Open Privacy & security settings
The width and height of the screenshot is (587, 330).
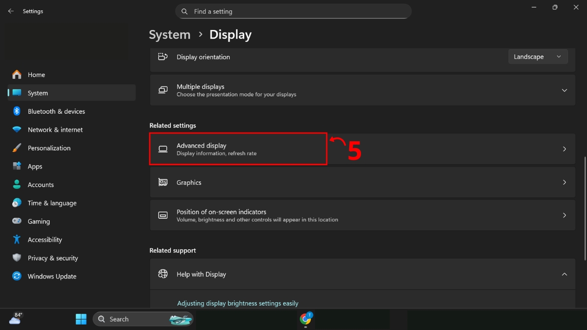(x=71, y=258)
